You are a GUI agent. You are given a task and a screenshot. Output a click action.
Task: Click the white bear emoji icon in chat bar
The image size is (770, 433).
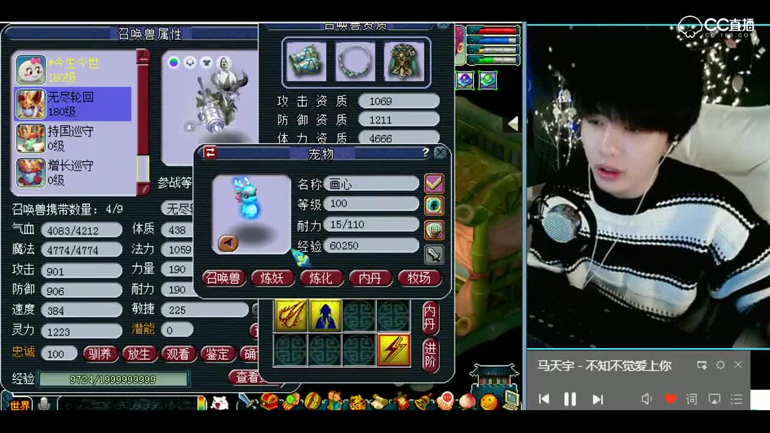[220, 403]
